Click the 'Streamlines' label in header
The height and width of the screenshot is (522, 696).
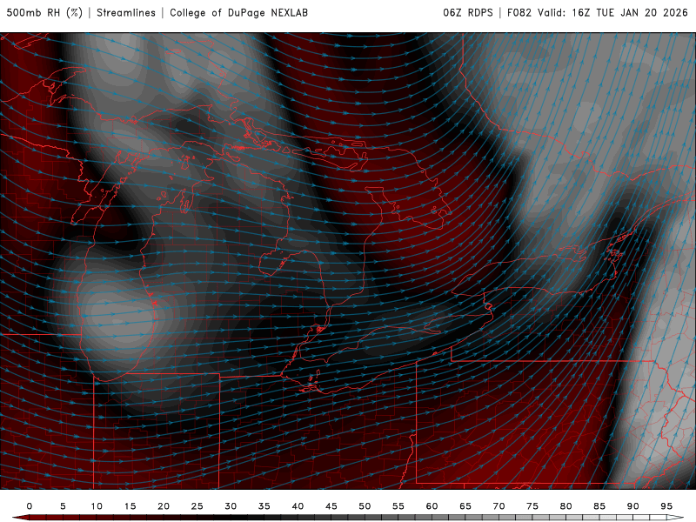[x=126, y=13]
